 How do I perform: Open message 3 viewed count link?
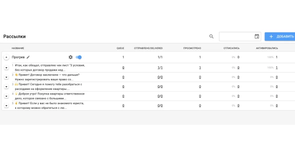(x=200, y=87)
